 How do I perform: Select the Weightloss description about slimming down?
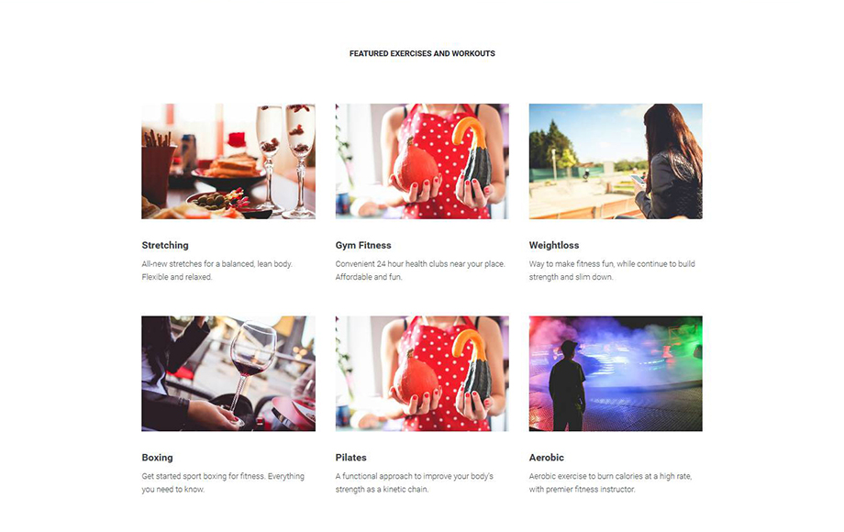click(x=612, y=271)
